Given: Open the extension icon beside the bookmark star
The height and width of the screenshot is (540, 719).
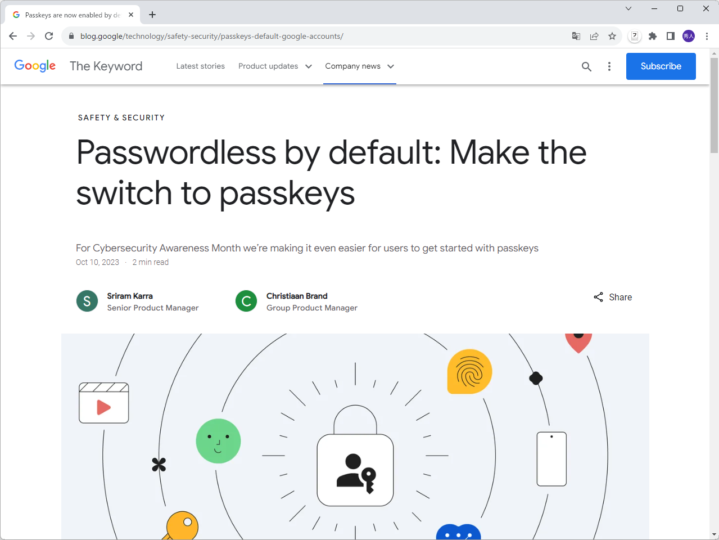Looking at the screenshot, I should click(635, 36).
